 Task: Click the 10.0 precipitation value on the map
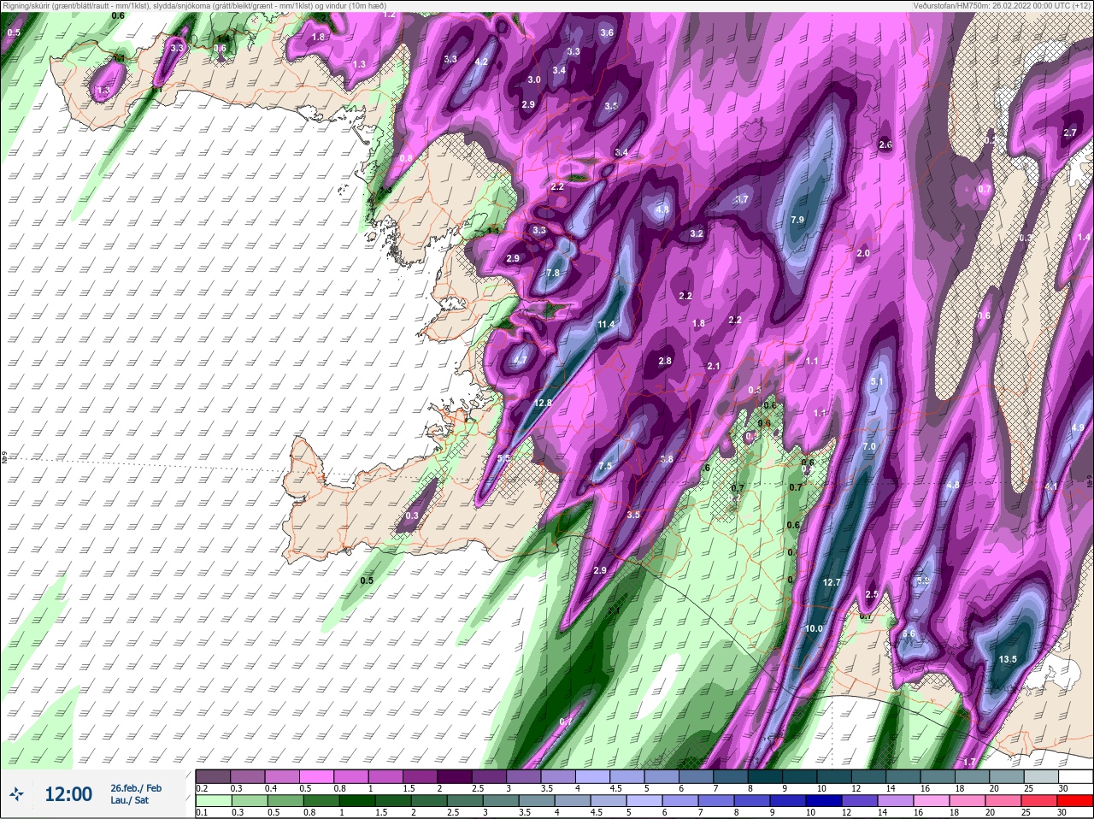pyautogui.click(x=814, y=628)
